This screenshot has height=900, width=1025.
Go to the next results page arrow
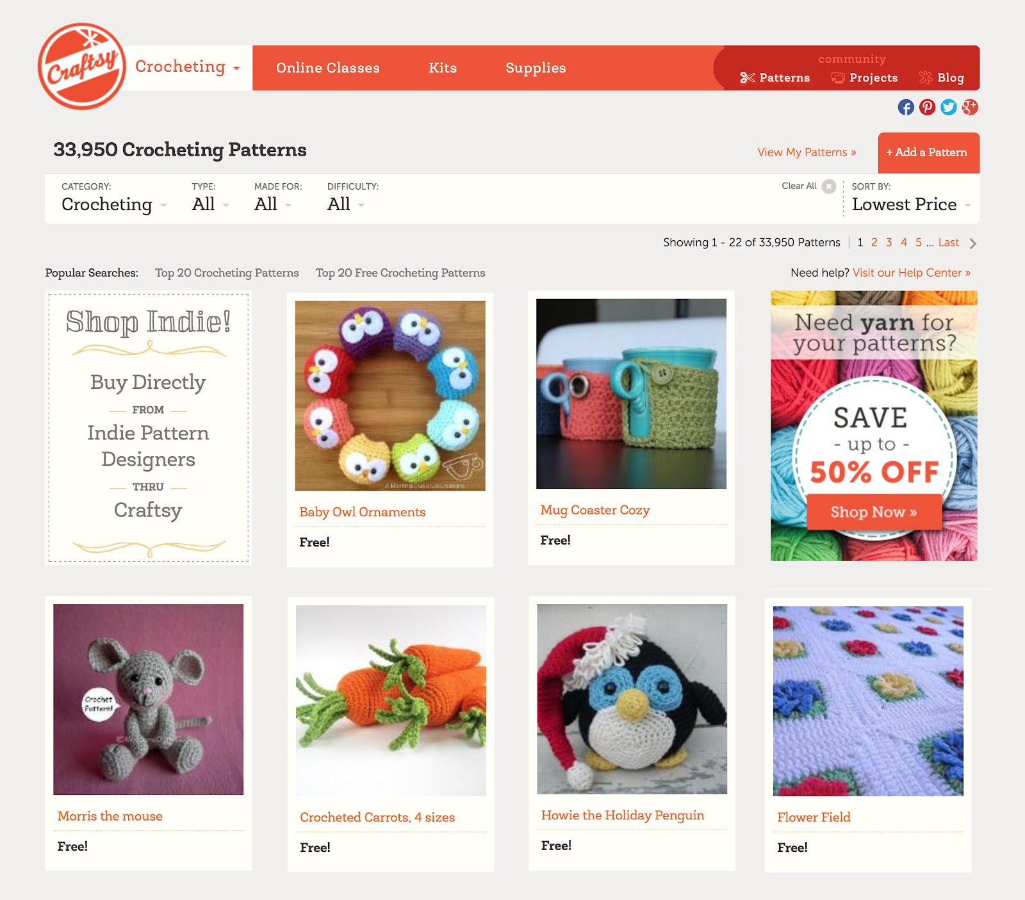point(972,243)
